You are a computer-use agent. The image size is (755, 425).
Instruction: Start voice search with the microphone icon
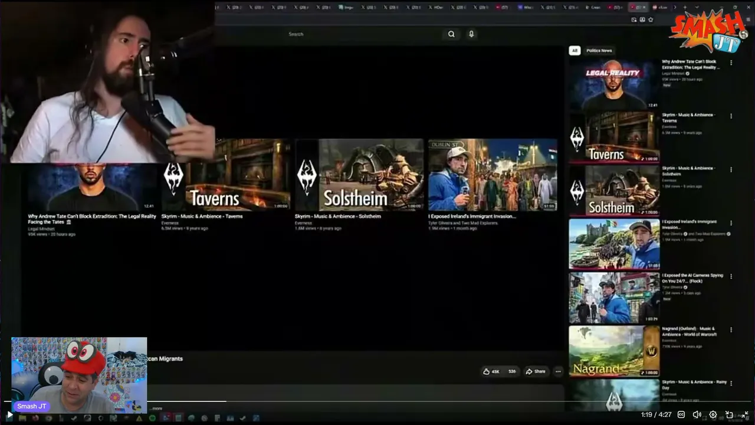point(471,34)
